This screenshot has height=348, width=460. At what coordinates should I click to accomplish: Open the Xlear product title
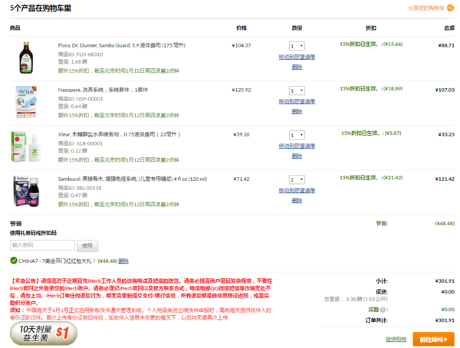tap(119, 134)
